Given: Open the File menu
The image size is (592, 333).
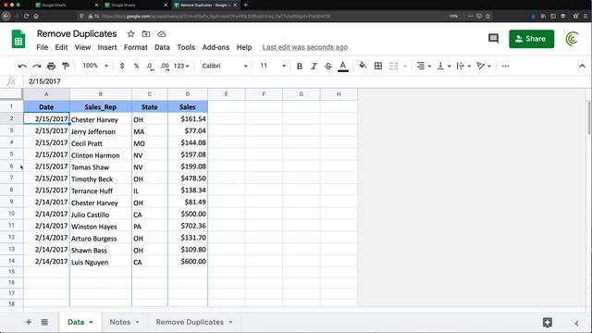Looking at the screenshot, I should coord(42,47).
